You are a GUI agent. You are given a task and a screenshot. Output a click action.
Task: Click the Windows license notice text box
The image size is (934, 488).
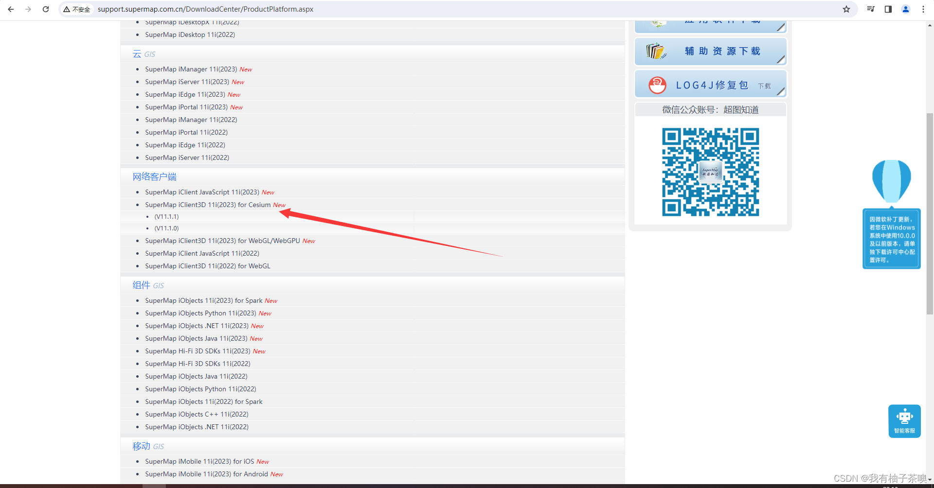[x=892, y=239]
